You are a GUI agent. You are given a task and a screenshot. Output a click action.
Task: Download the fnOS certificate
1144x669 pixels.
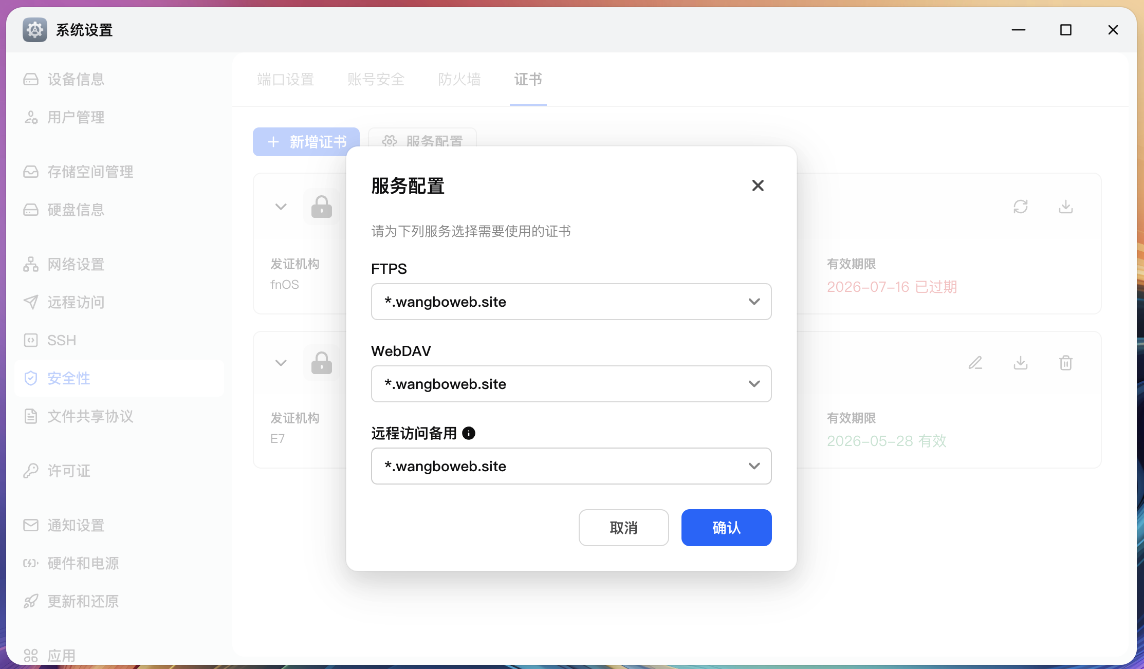pyautogui.click(x=1065, y=207)
